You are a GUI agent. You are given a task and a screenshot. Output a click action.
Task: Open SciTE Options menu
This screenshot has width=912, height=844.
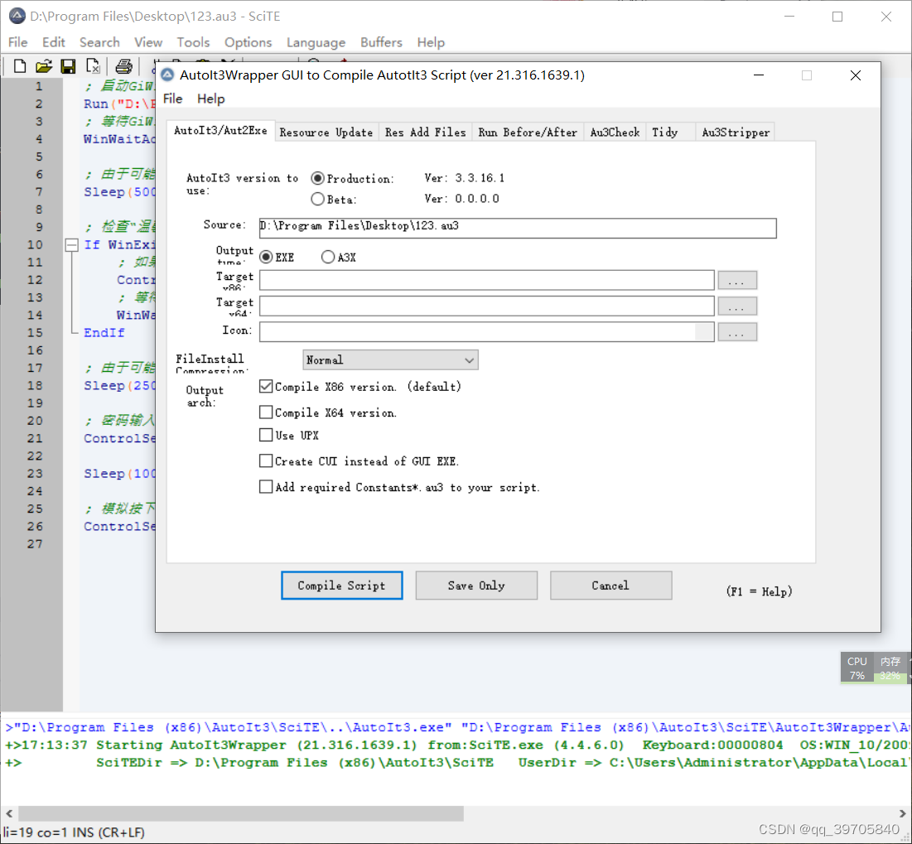tap(249, 42)
